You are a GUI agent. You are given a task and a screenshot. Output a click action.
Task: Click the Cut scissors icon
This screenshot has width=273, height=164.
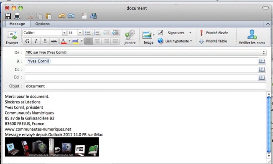coord(30,16)
